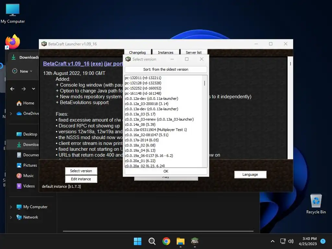
Task: Select version c0.0.12a-dev (c0.0.11a-launcher)
Action: pyautogui.click(x=163, y=99)
